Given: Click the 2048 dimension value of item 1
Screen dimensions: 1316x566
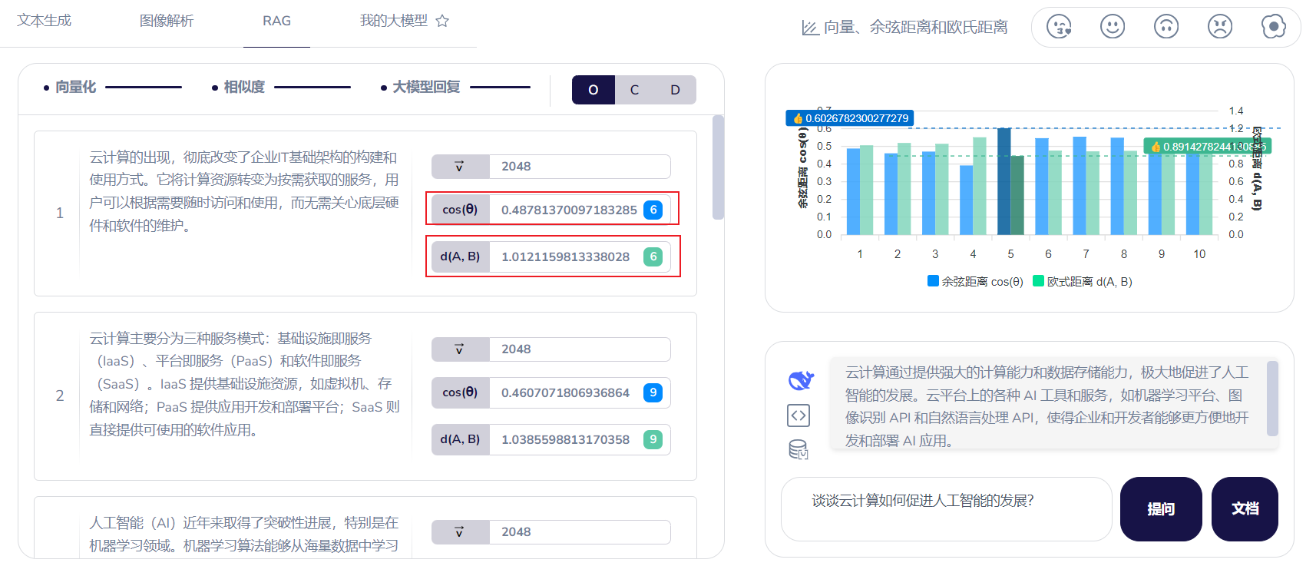Looking at the screenshot, I should tap(516, 167).
